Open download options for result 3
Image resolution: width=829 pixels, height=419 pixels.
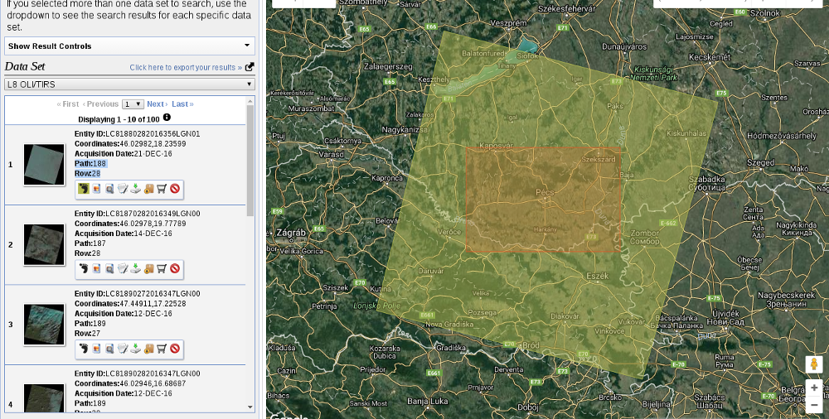(x=136, y=348)
